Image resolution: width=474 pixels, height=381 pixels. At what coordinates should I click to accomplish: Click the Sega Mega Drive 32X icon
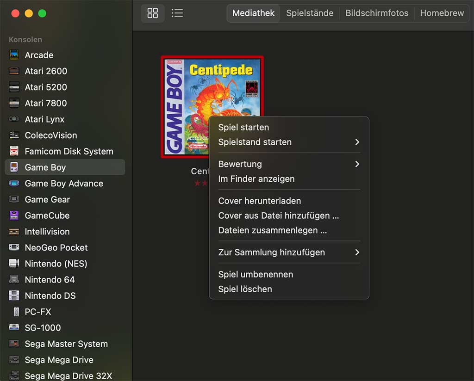click(14, 375)
